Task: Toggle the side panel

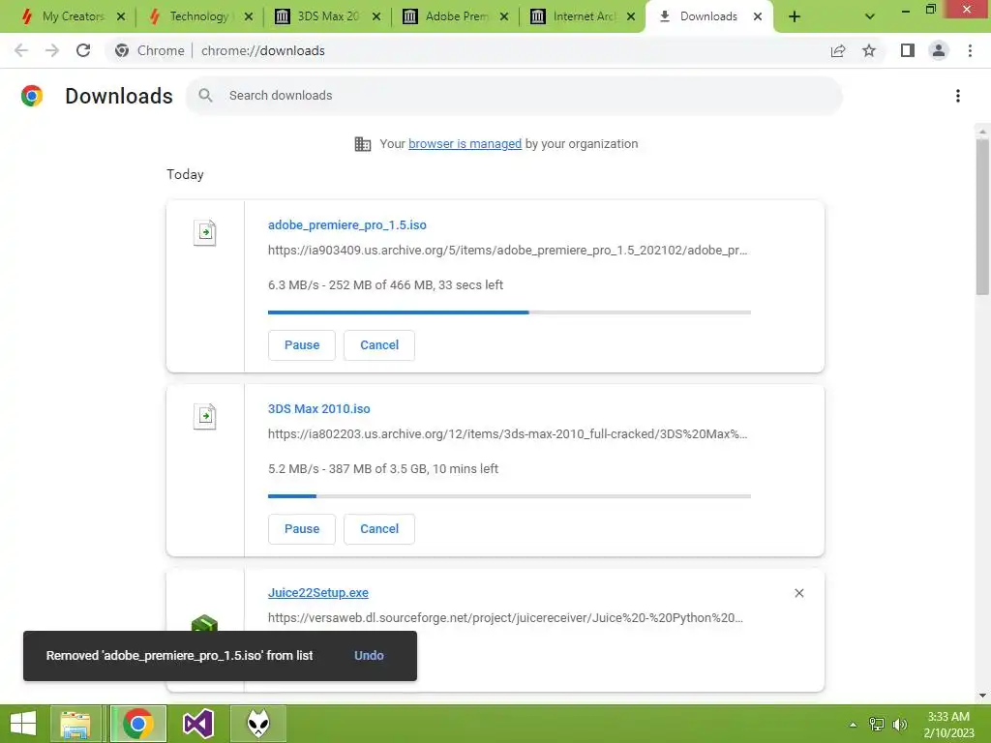Action: (x=908, y=50)
